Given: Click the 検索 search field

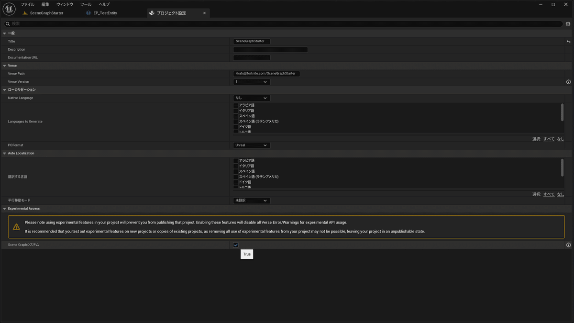Looking at the screenshot, I should 283,23.
